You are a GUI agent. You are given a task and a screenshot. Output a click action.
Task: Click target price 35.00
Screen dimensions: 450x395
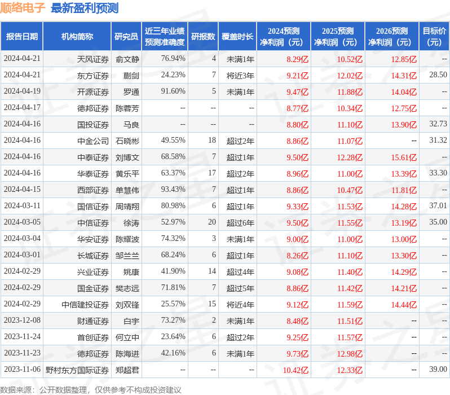coord(438,222)
